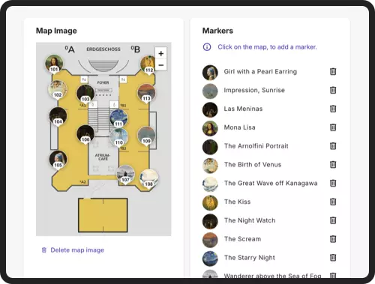Viewport: 375px width, 284px height.
Task: Delete the Las Meninas marker
Action: [x=333, y=109]
